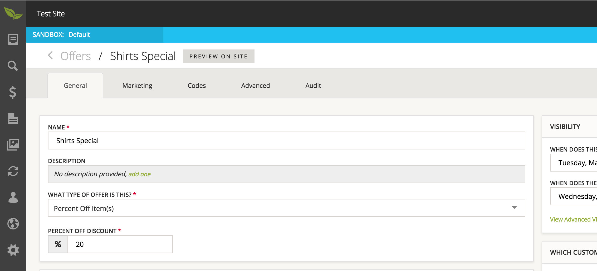Screen dimensions: 597x271
Task: Open the settings gear icon in sidebar
Action: click(x=13, y=250)
